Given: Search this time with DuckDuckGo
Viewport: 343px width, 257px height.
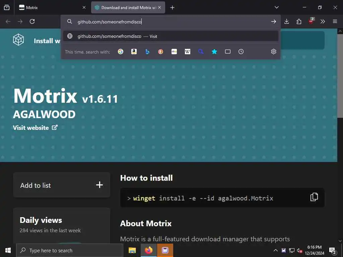Looking at the screenshot, I should 160,52.
